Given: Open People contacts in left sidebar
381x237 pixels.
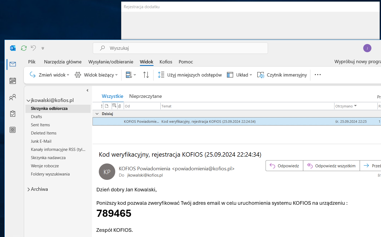Looking at the screenshot, I should [13, 97].
